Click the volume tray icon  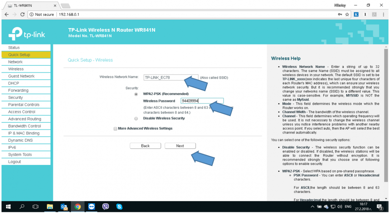(340, 206)
